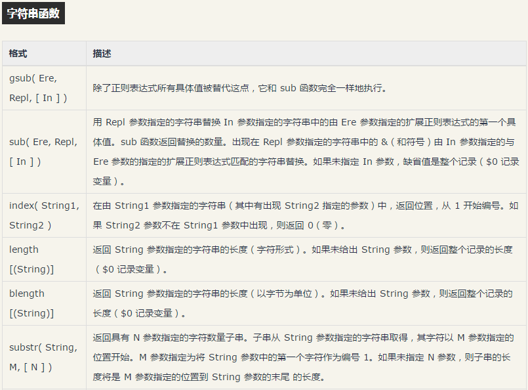Click the index description starting 在由 String1

[x=306, y=215]
